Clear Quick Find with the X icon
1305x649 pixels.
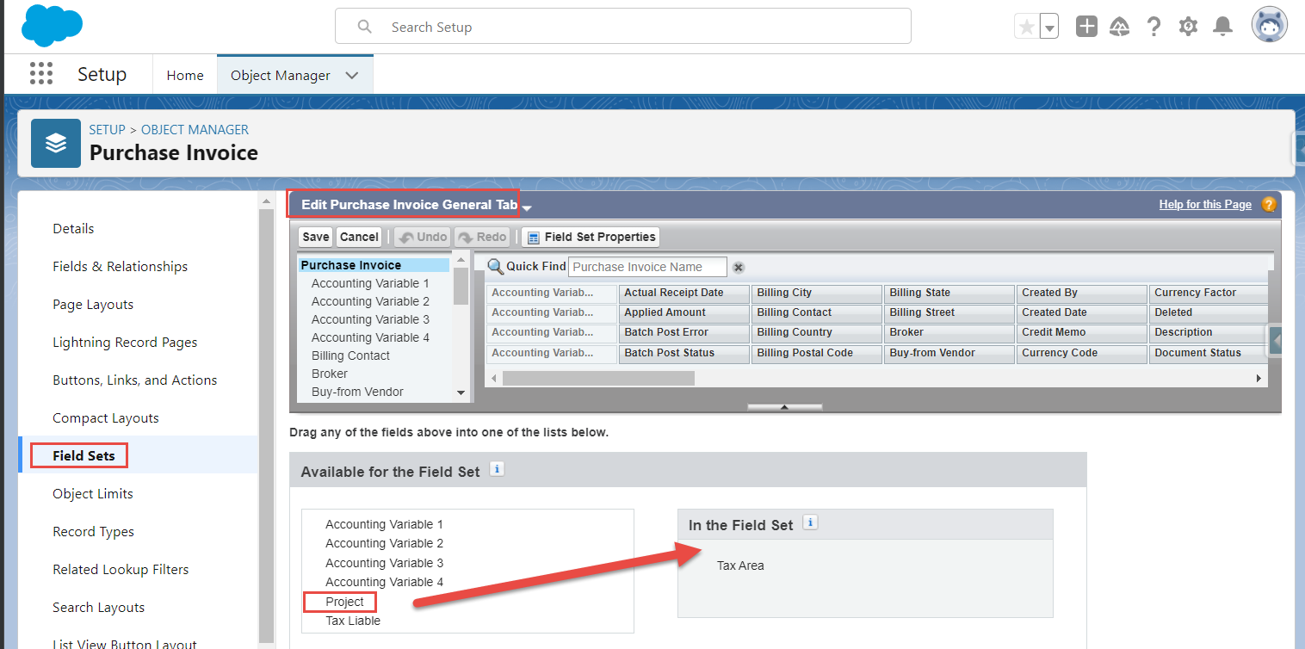(x=738, y=268)
